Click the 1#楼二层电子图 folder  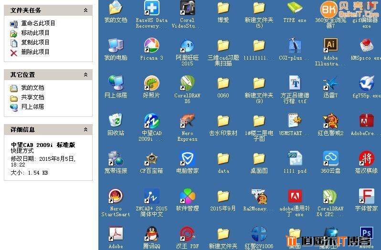click(x=259, y=121)
